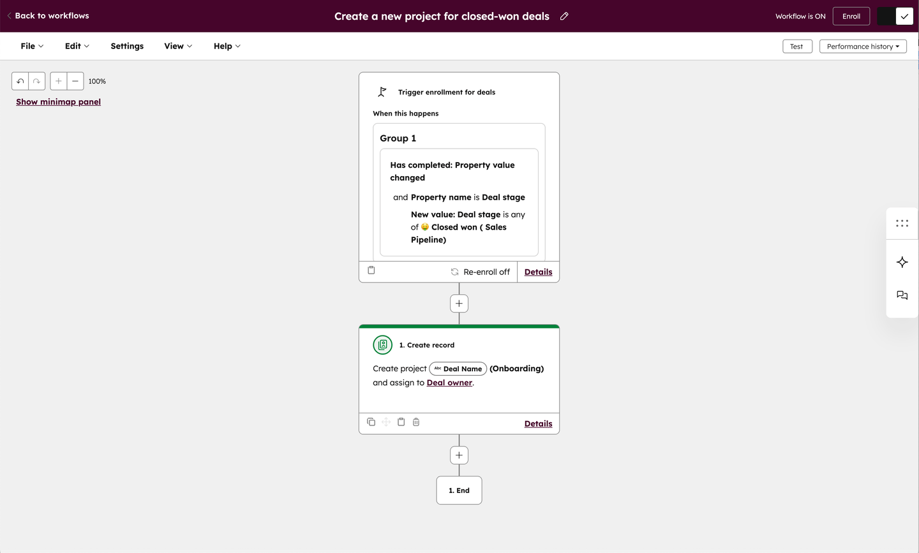919x553 pixels.
Task: Click the undo arrow icon
Action: 20,81
